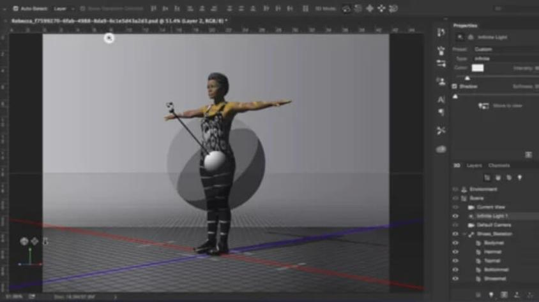Toggle the Shadow checkbox
The image size is (539, 302).
tap(455, 87)
